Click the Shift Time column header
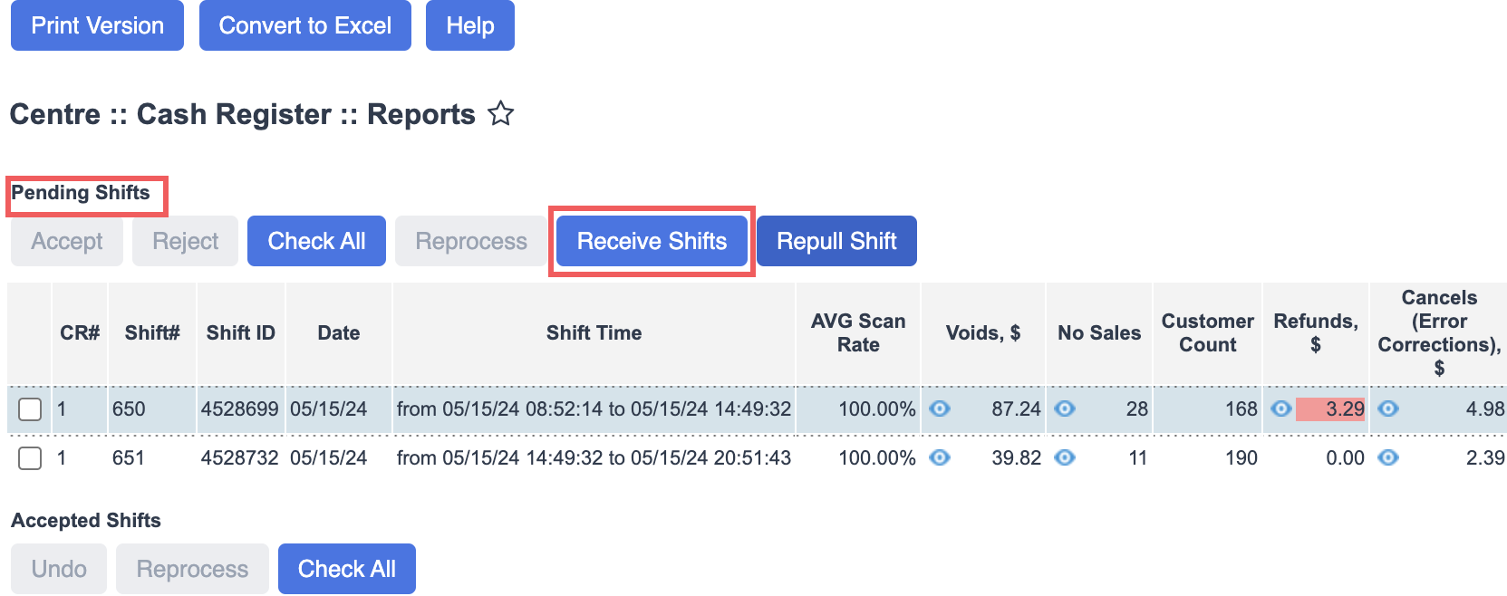 (594, 333)
